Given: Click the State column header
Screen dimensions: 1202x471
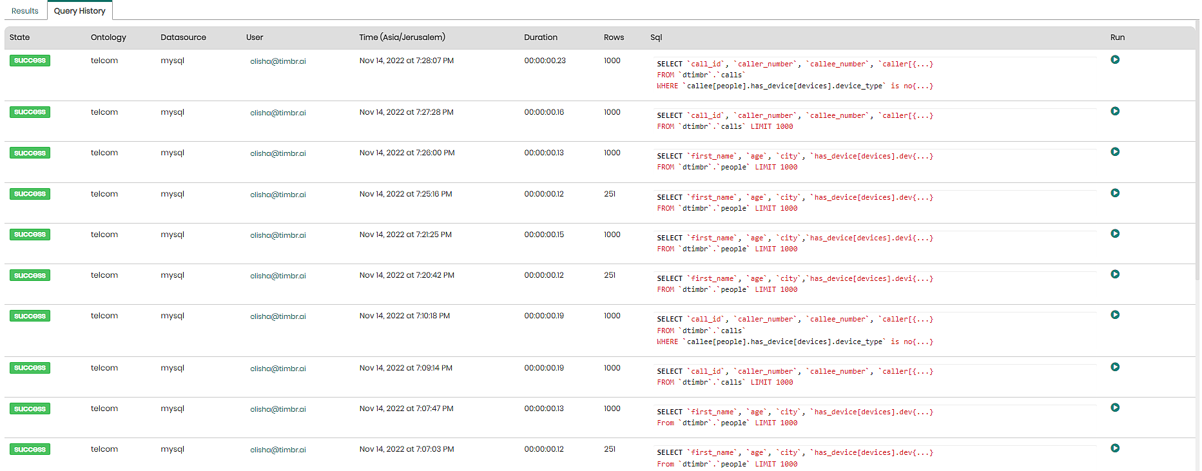Looking at the screenshot, I should pos(20,37).
